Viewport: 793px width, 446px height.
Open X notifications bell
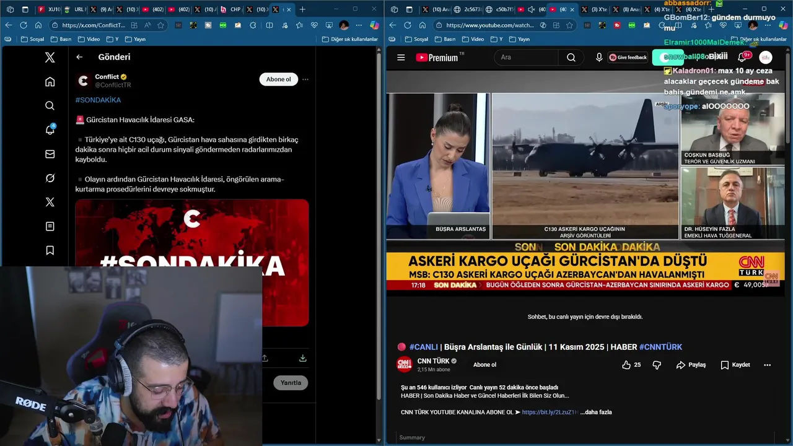50,129
